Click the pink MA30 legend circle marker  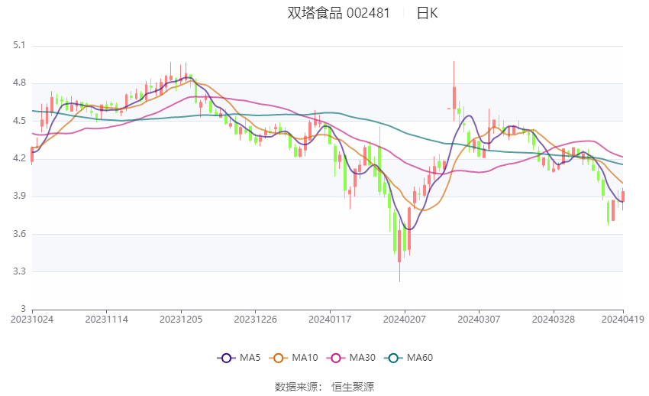334,358
